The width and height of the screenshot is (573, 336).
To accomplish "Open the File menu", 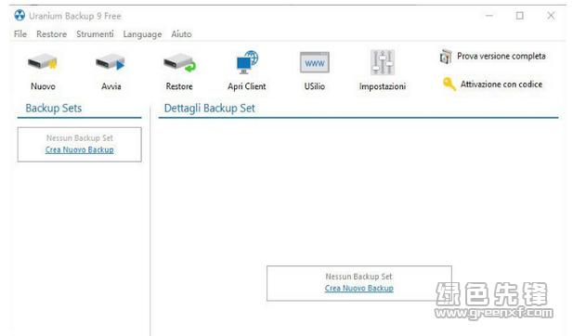I will click(x=20, y=34).
